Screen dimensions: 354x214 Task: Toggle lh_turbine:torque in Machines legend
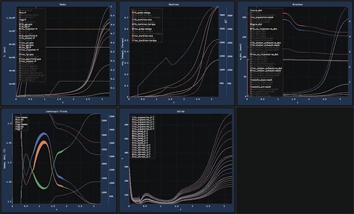point(144,24)
